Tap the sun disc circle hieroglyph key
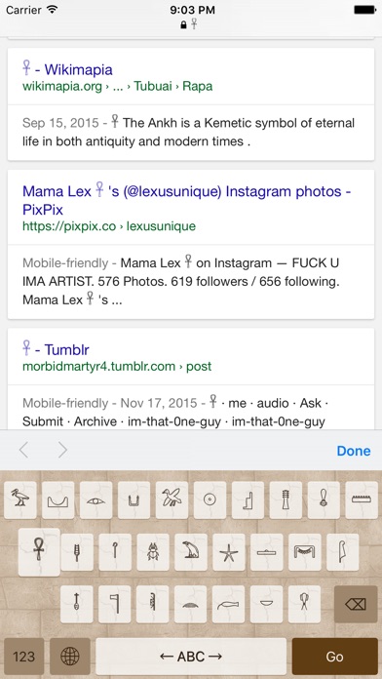Screen dimensions: 382x679 (210, 500)
